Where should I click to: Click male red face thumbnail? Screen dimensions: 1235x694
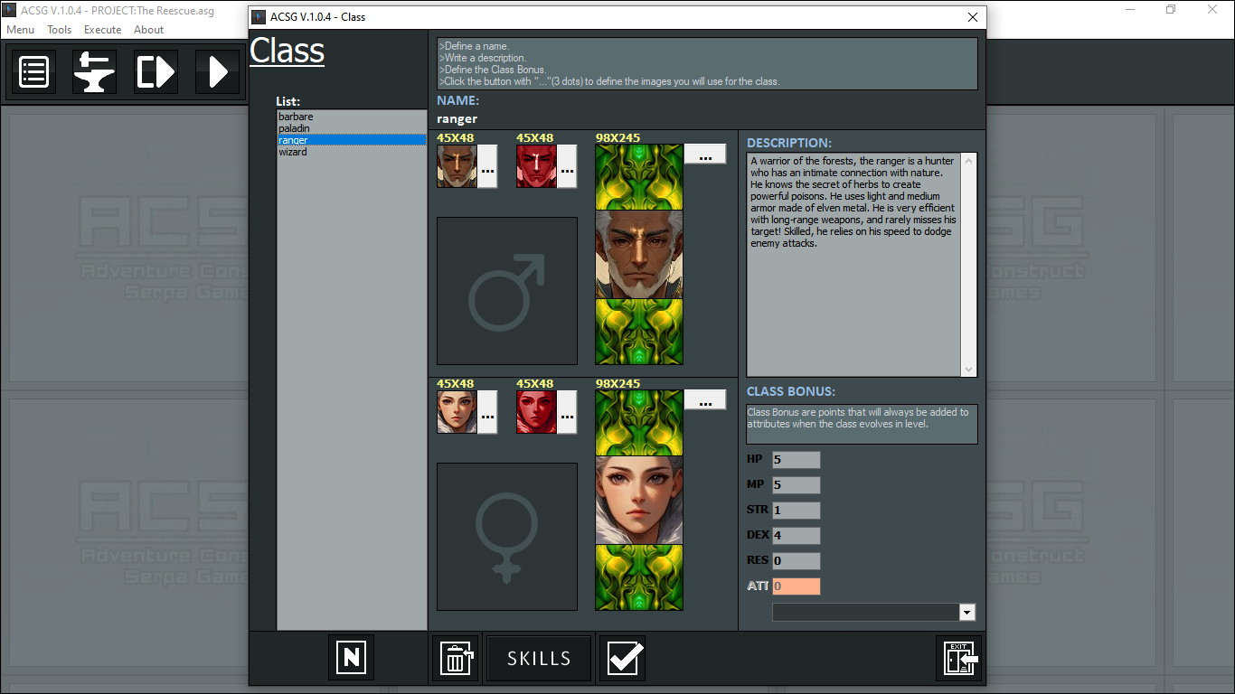point(536,166)
